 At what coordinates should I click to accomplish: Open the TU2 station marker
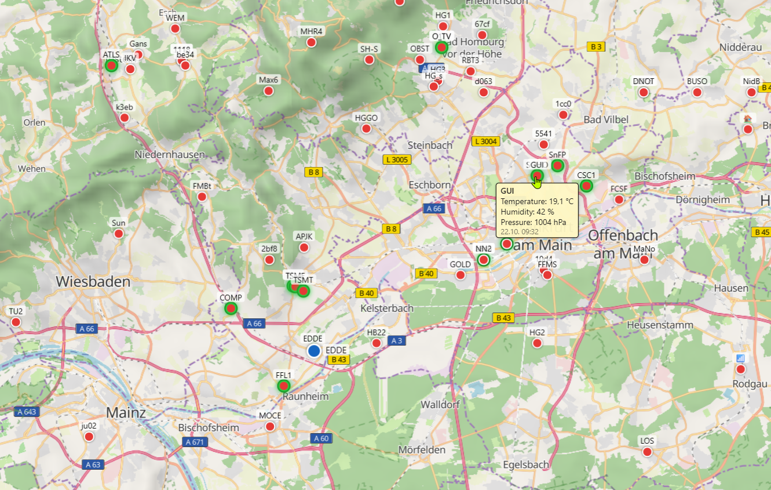[16, 322]
